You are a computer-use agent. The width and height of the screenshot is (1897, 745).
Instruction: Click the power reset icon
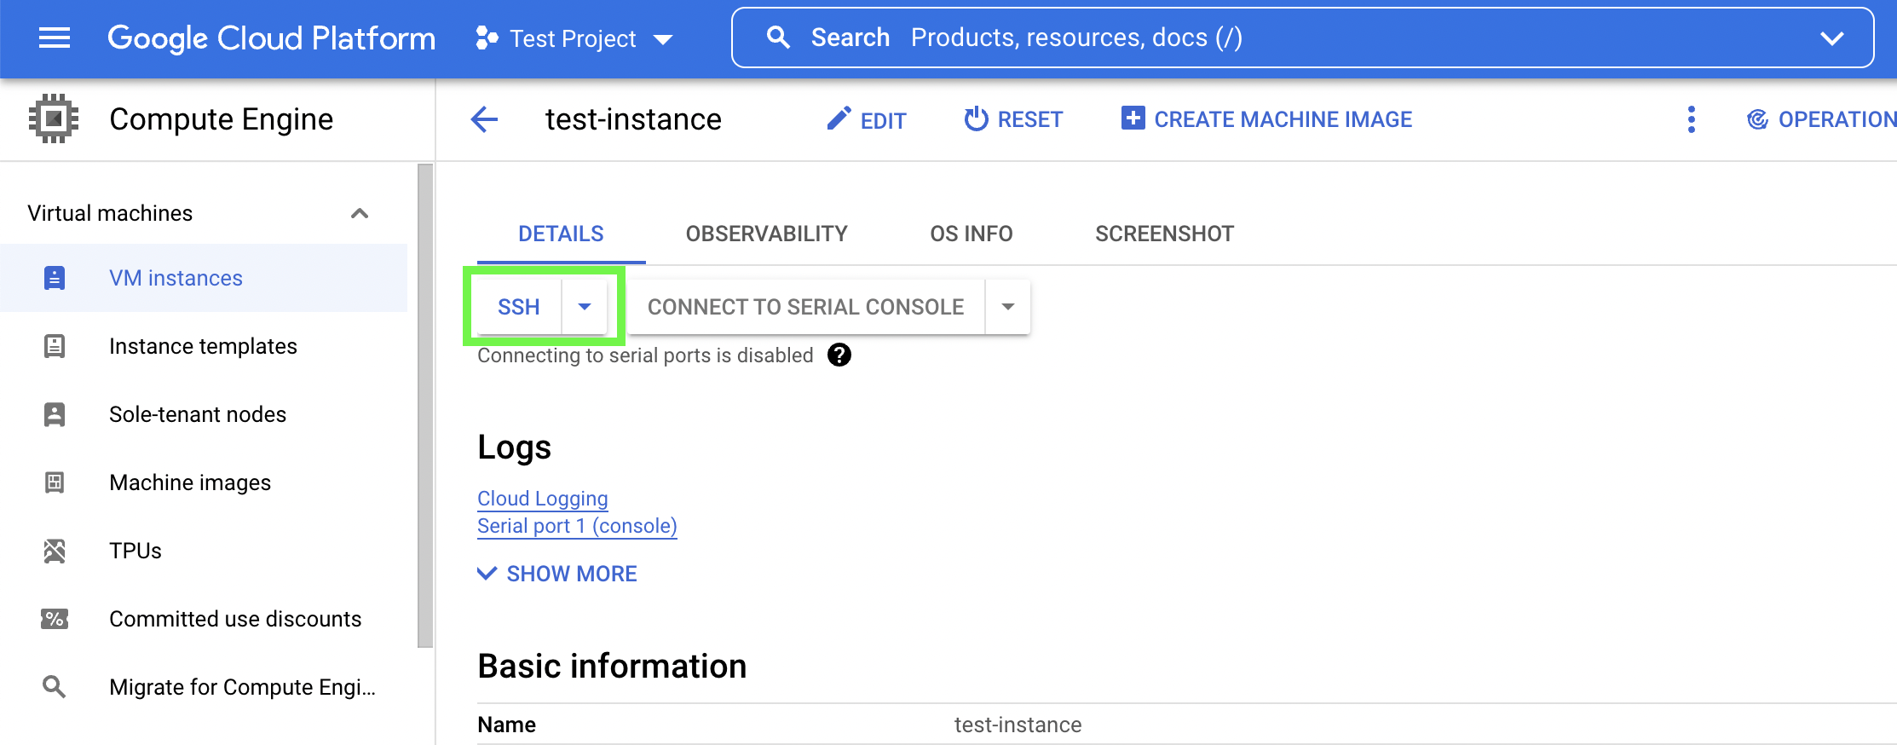(976, 118)
